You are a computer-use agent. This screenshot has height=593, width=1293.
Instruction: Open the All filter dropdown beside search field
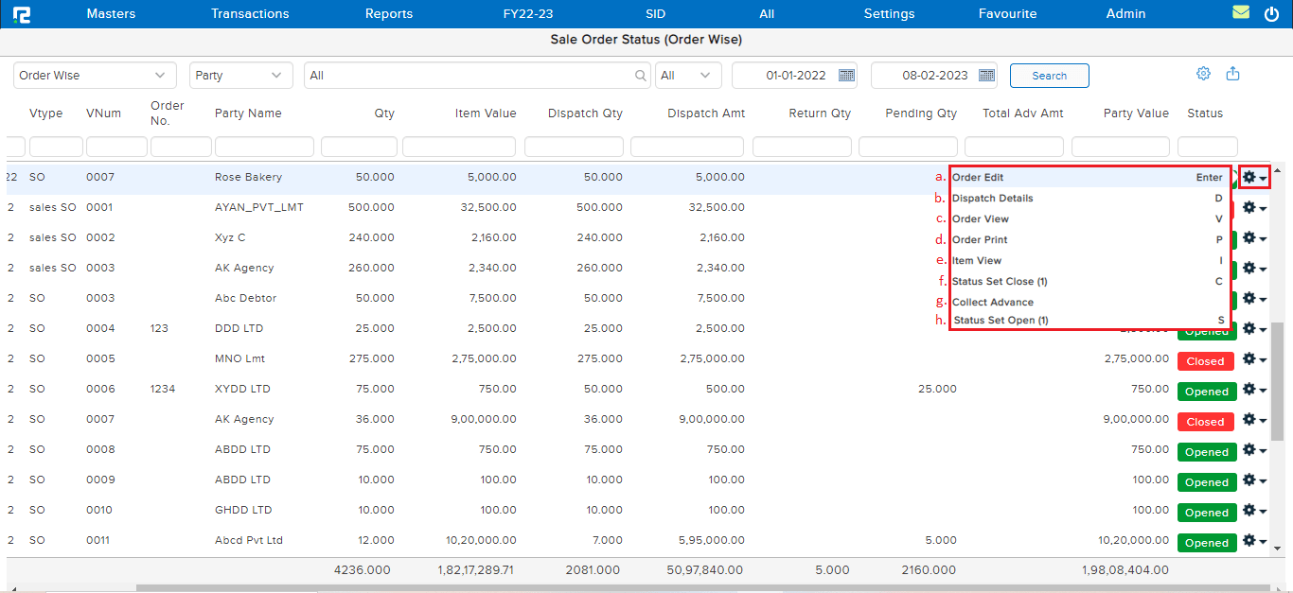click(x=687, y=76)
